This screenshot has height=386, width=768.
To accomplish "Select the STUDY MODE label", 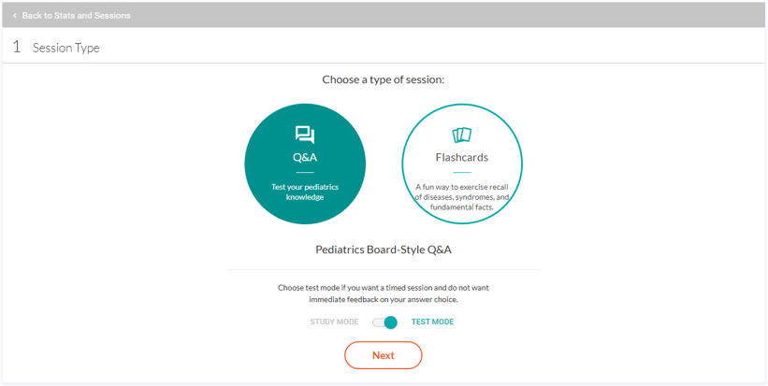I will [334, 322].
